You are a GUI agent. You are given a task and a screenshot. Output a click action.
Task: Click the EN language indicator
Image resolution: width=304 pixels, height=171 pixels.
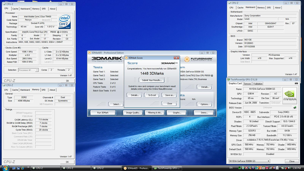point(231,168)
